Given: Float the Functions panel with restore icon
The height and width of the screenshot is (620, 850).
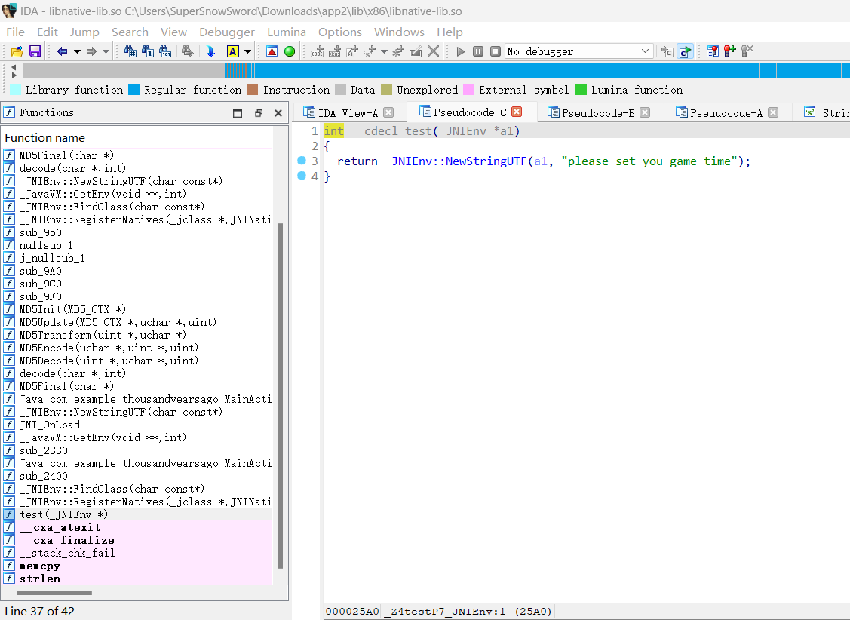Looking at the screenshot, I should click(x=258, y=112).
